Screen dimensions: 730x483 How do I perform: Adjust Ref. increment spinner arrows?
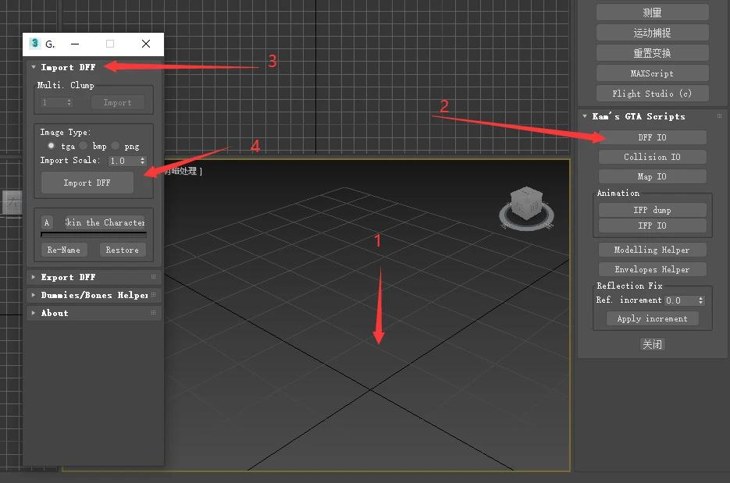(x=700, y=300)
